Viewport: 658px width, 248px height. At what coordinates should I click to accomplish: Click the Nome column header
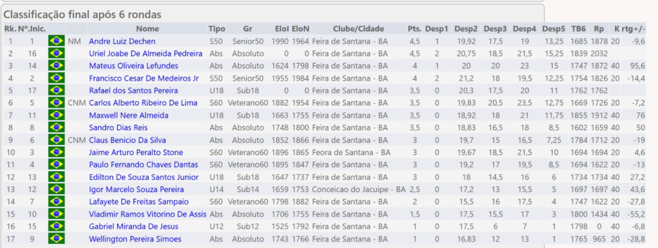point(147,29)
